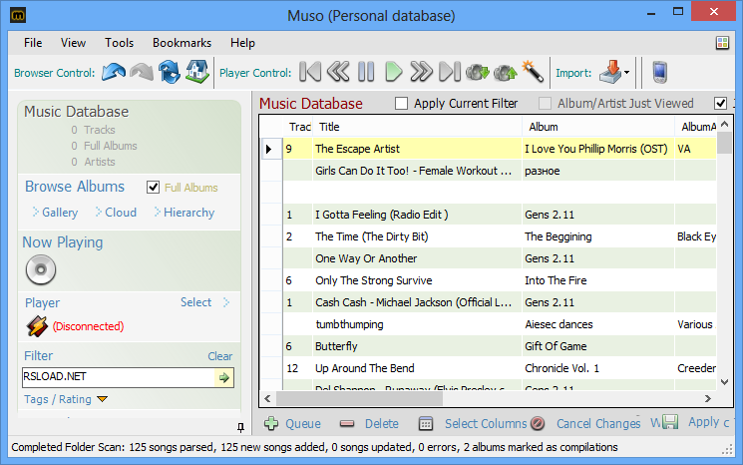Expand the Tags / Rating dropdown
The image size is (743, 465).
102,399
